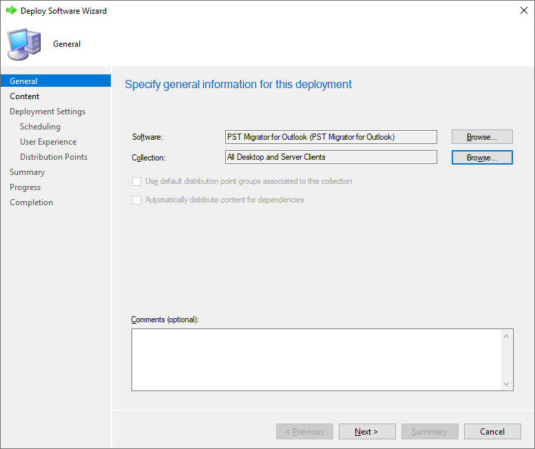Select the Completion step

31,202
